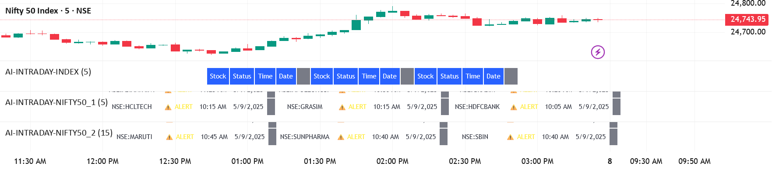Click the alert triangle beside NSE:SUNPHARMA
Image resolution: width=772 pixels, height=170 pixels.
pos(341,137)
